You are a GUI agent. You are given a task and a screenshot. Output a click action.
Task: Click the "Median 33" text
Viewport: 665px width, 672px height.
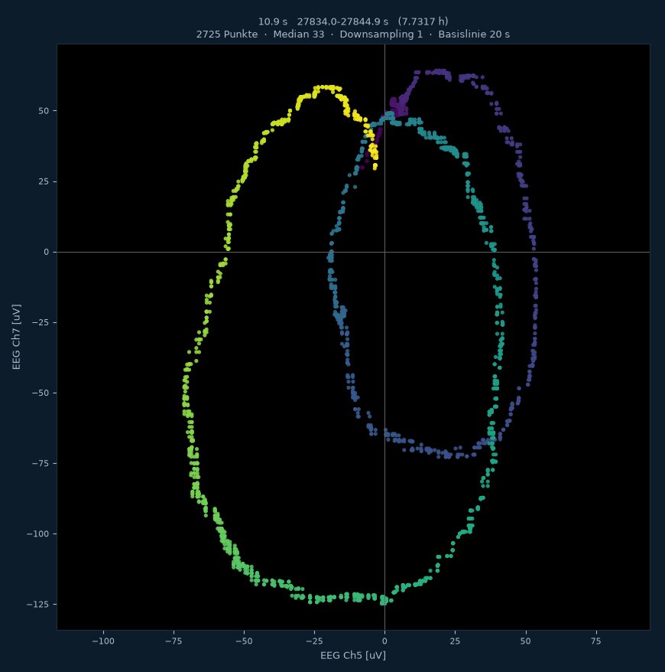[299, 34]
